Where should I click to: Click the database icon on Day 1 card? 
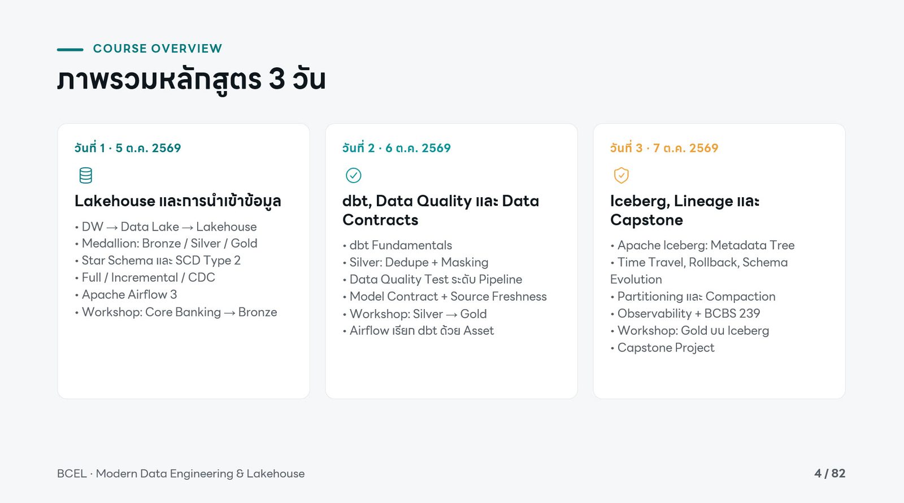click(85, 175)
